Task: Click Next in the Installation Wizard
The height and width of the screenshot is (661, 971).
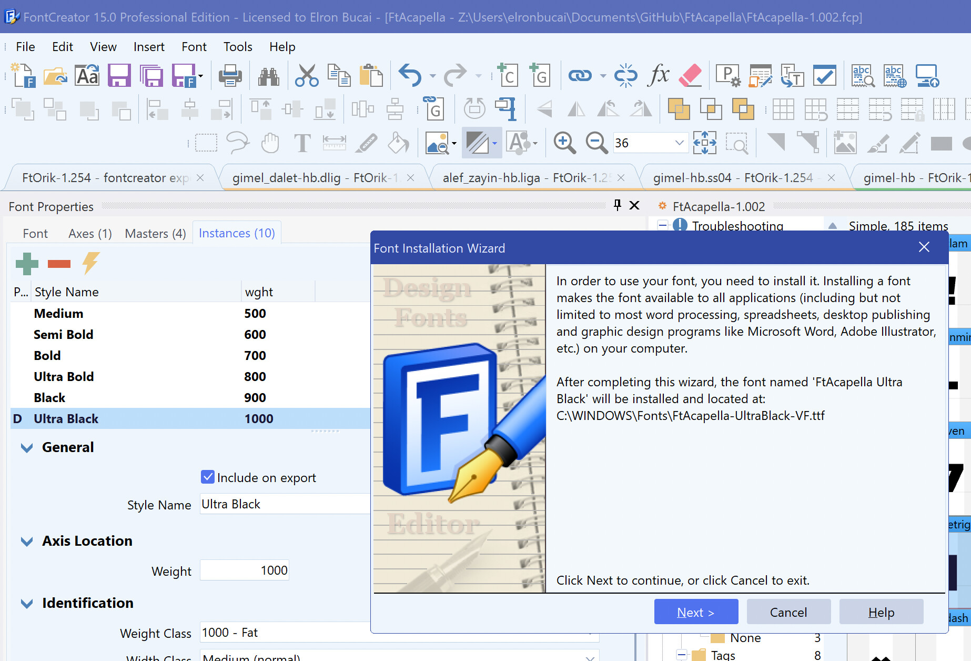Action: coord(696,612)
